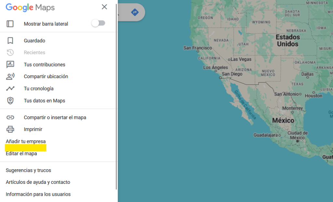Click the blue directions arrow icon
The width and height of the screenshot is (333, 202).
click(x=135, y=12)
